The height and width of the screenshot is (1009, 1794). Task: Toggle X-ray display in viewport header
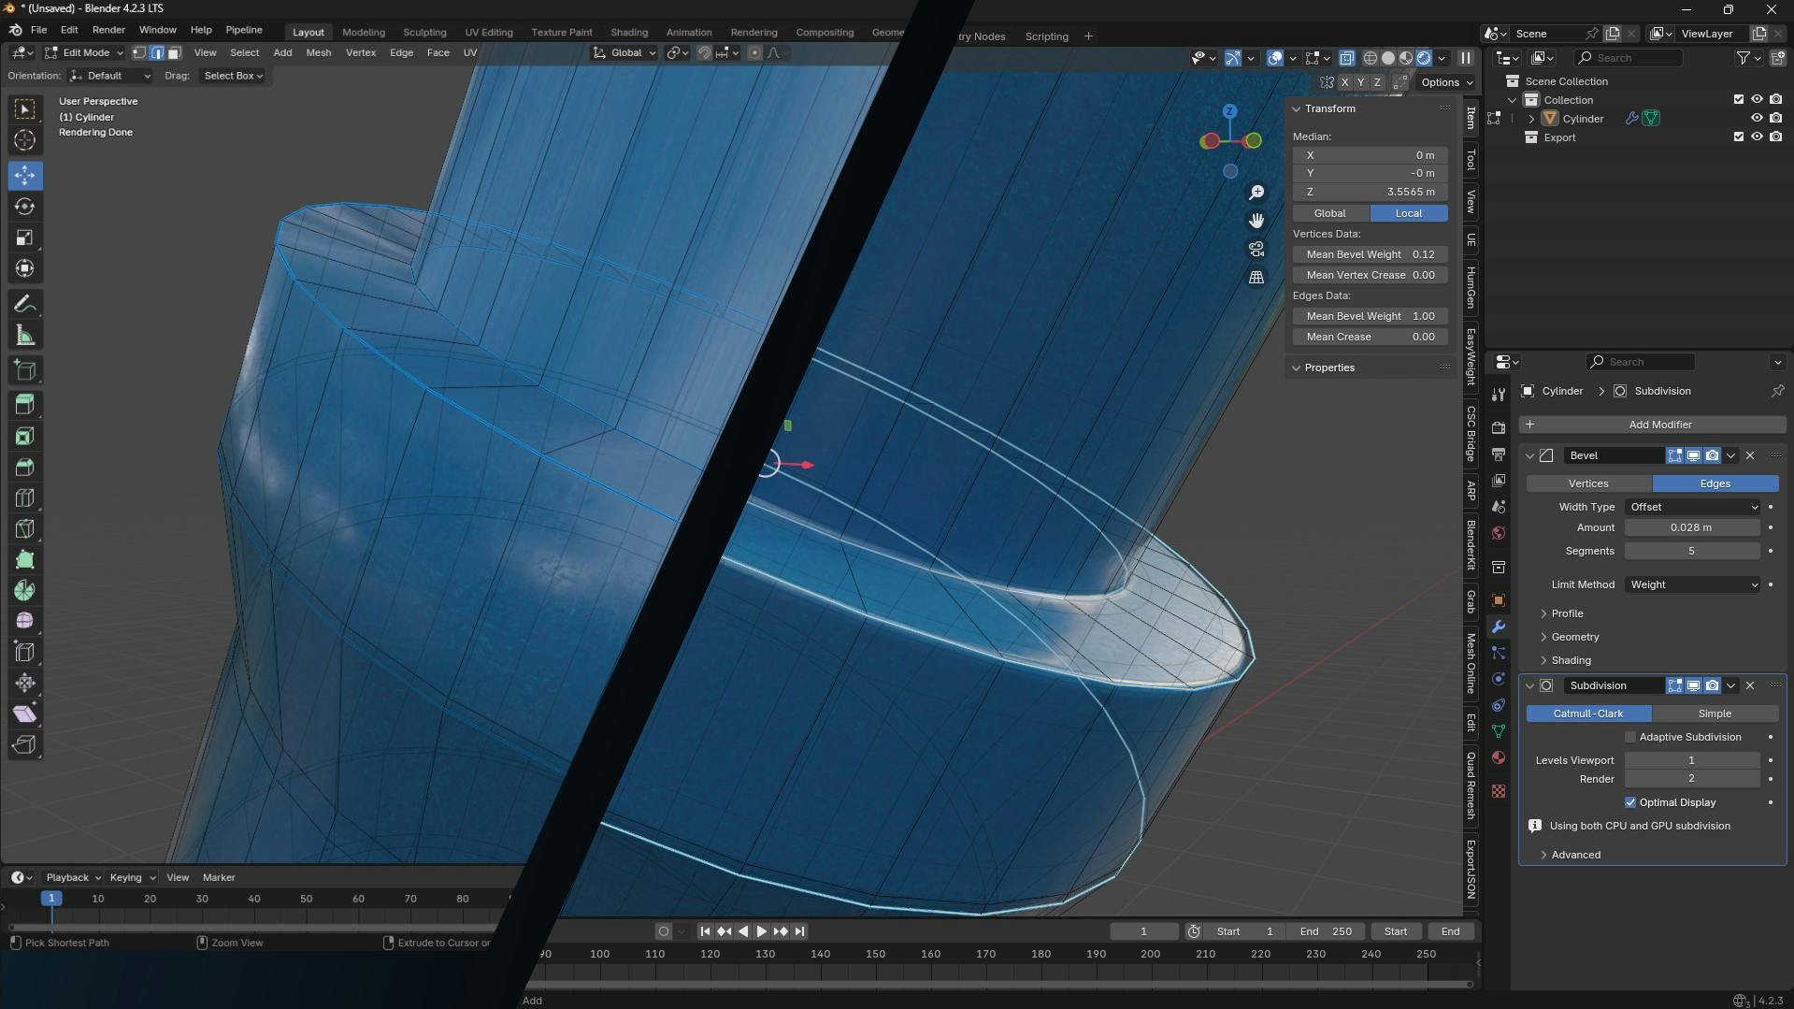pyautogui.click(x=1346, y=58)
